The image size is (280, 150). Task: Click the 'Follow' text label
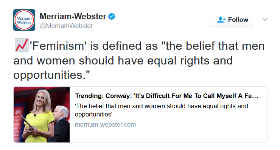click(238, 20)
